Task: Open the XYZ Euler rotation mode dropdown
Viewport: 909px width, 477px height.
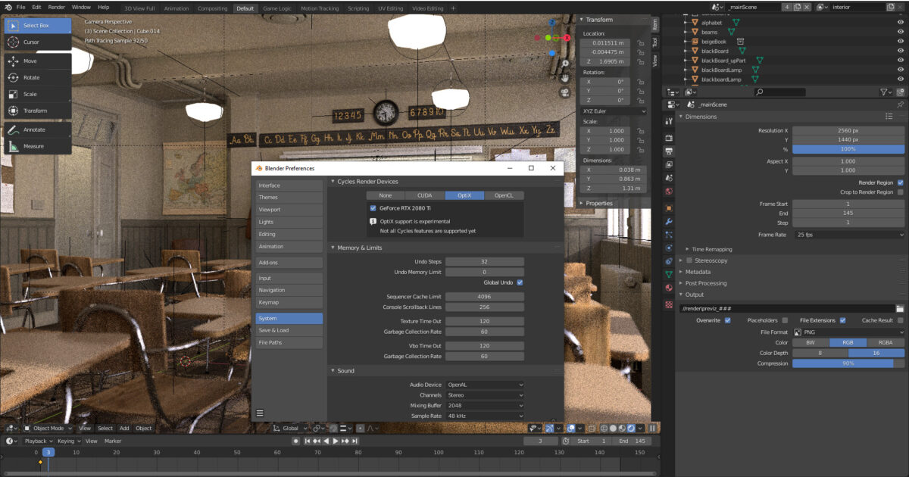Action: tap(614, 111)
